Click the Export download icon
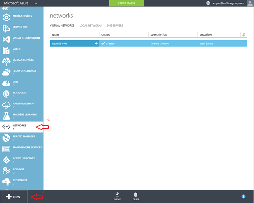Screen dimensions: 254x203 (x=117, y=194)
